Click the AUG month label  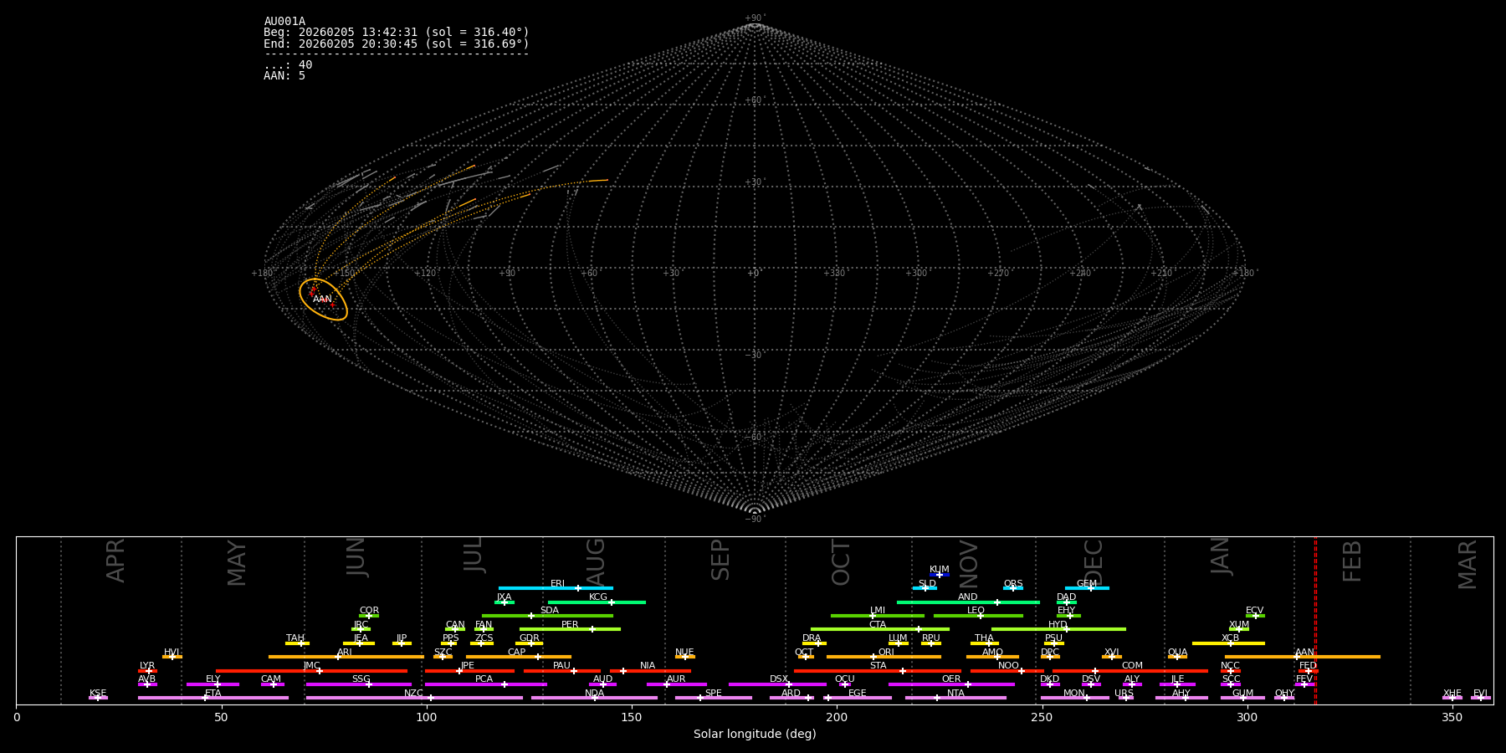pos(596,562)
